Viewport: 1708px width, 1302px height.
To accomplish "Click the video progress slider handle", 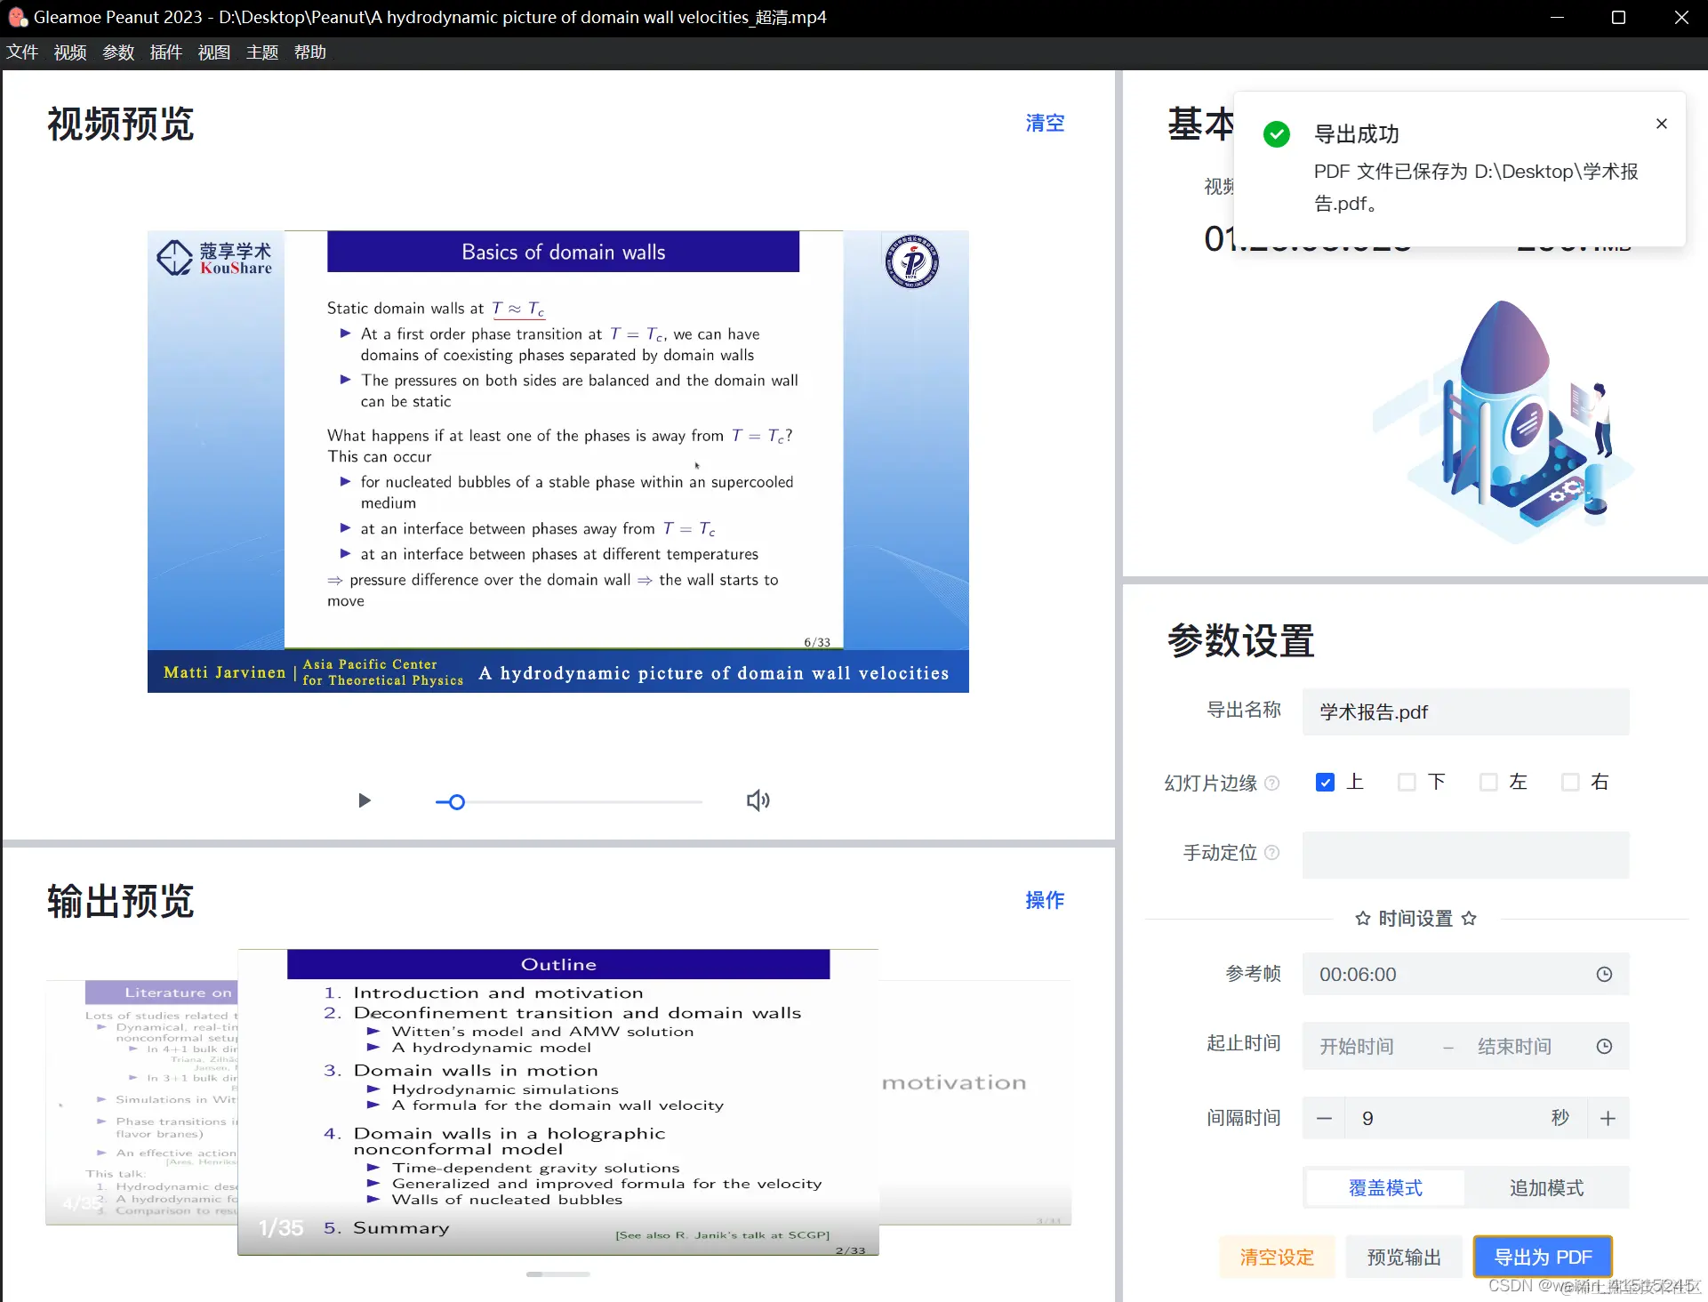I will (456, 802).
